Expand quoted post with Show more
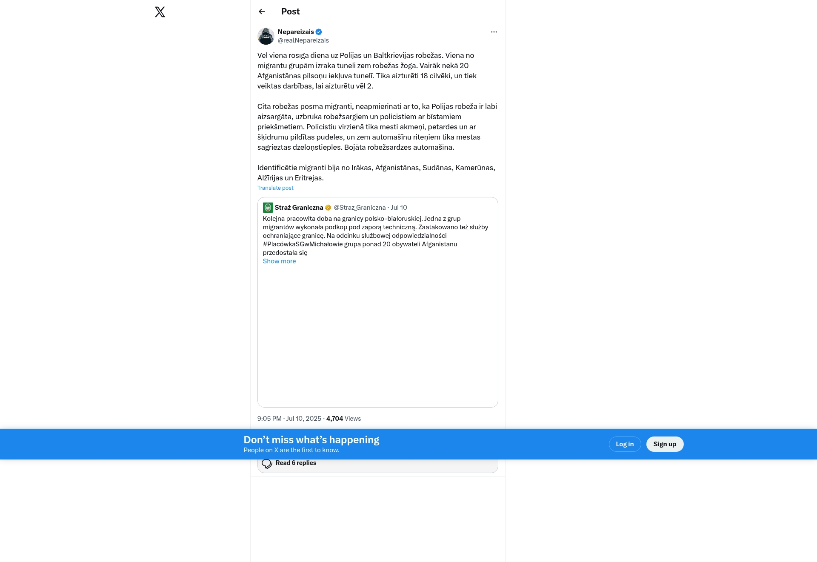Screen dimensions: 817x562 279,261
